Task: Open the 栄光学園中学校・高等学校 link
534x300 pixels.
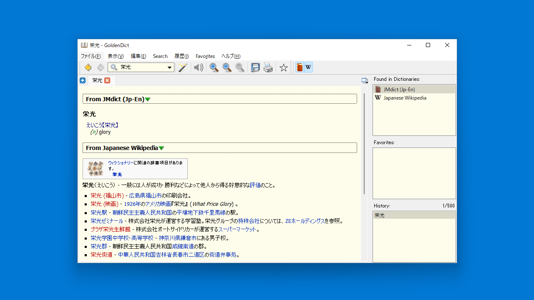Action: coord(122,238)
